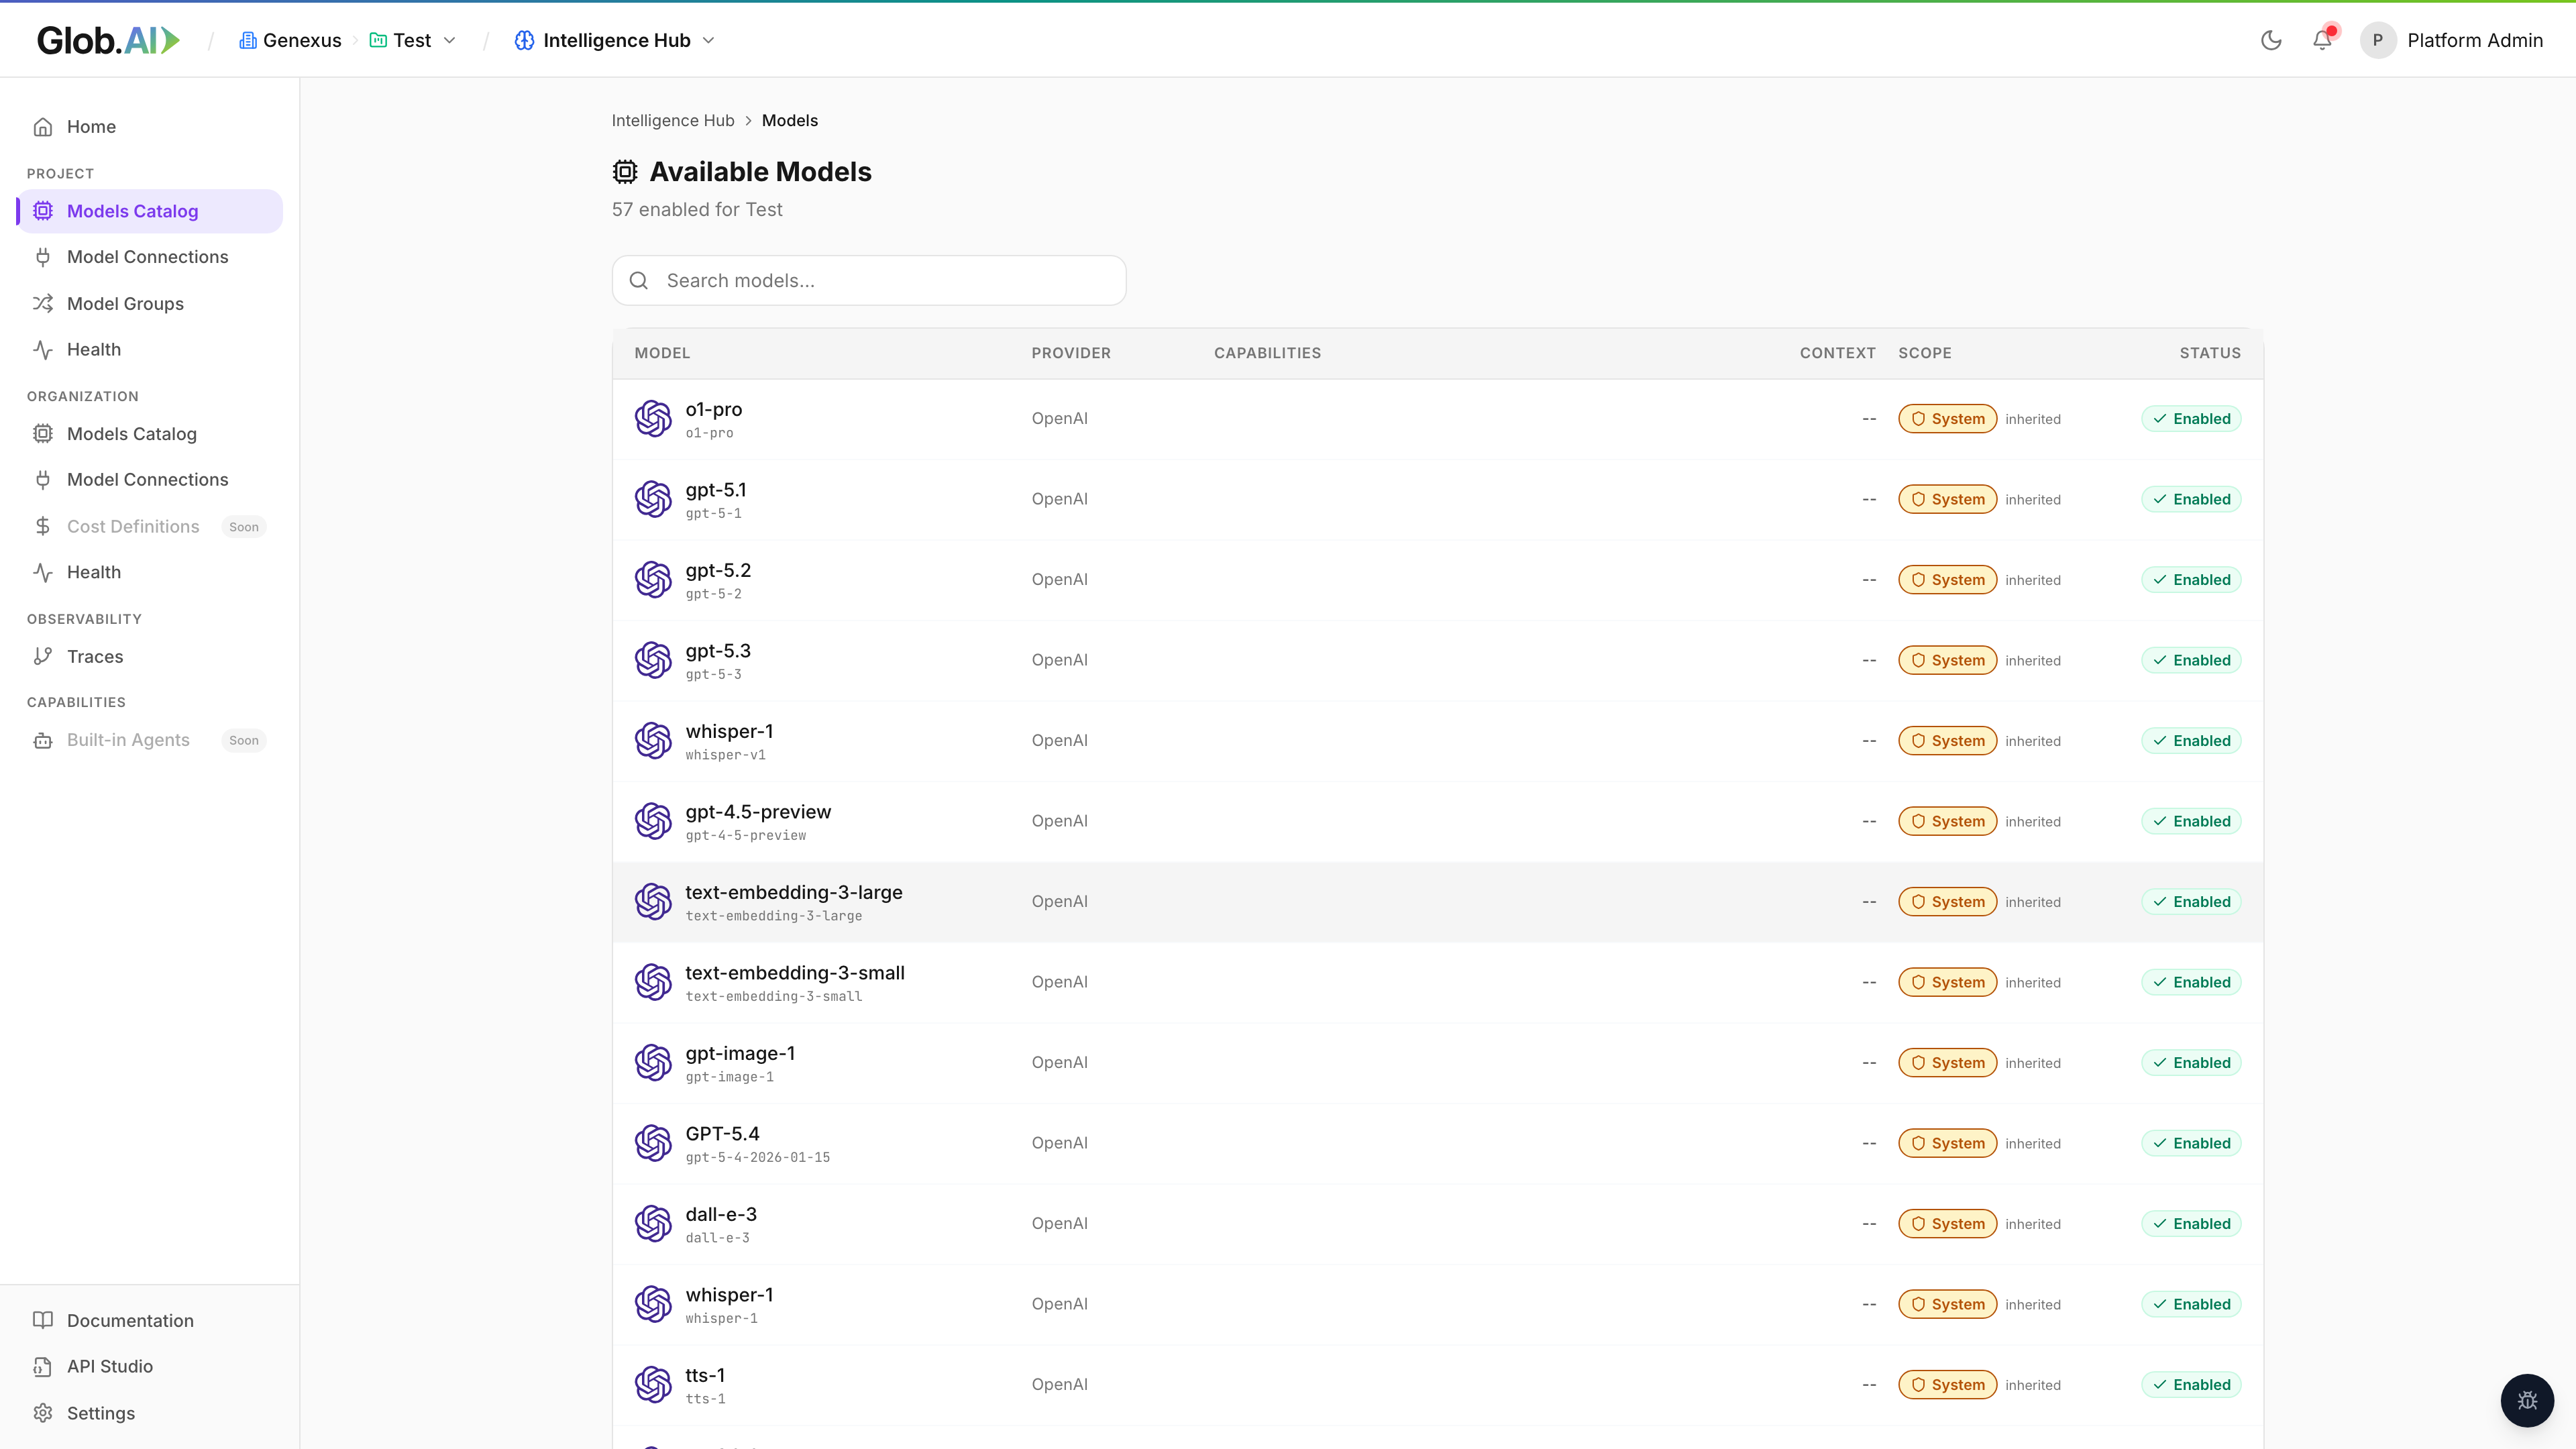The height and width of the screenshot is (1449, 2576).
Task: Click Organization Model Connections plug icon
Action: point(43,480)
